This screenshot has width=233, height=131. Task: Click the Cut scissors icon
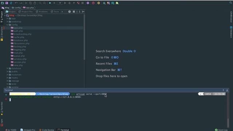tap(26, 3)
